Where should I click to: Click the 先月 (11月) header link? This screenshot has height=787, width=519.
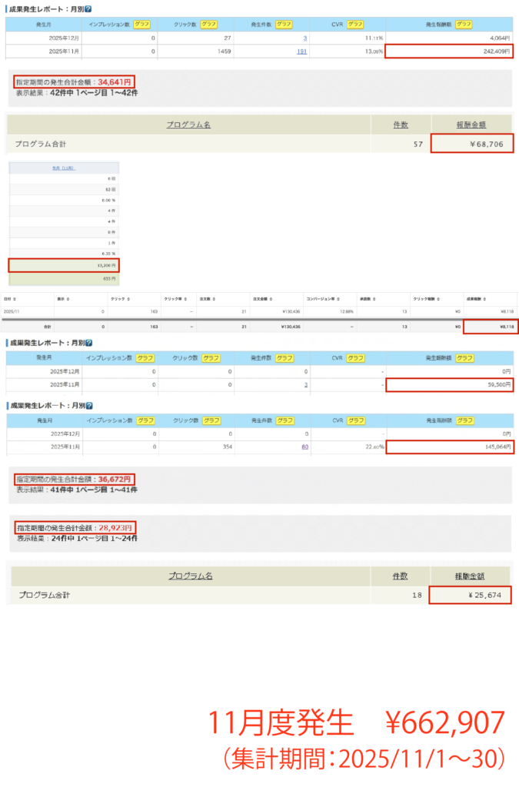(64, 168)
